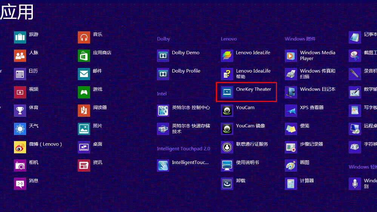Open the 天气 weather app icon
The width and height of the screenshot is (377, 212).
[x=20, y=129]
